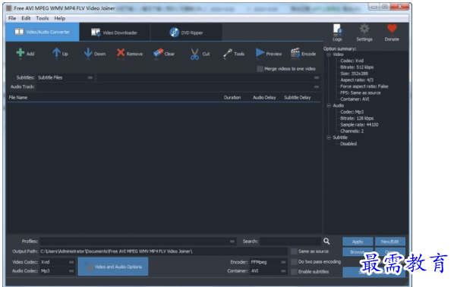This screenshot has height=287, width=454.
Task: Select 'Channels: 2' tree row
Action: [x=352, y=131]
